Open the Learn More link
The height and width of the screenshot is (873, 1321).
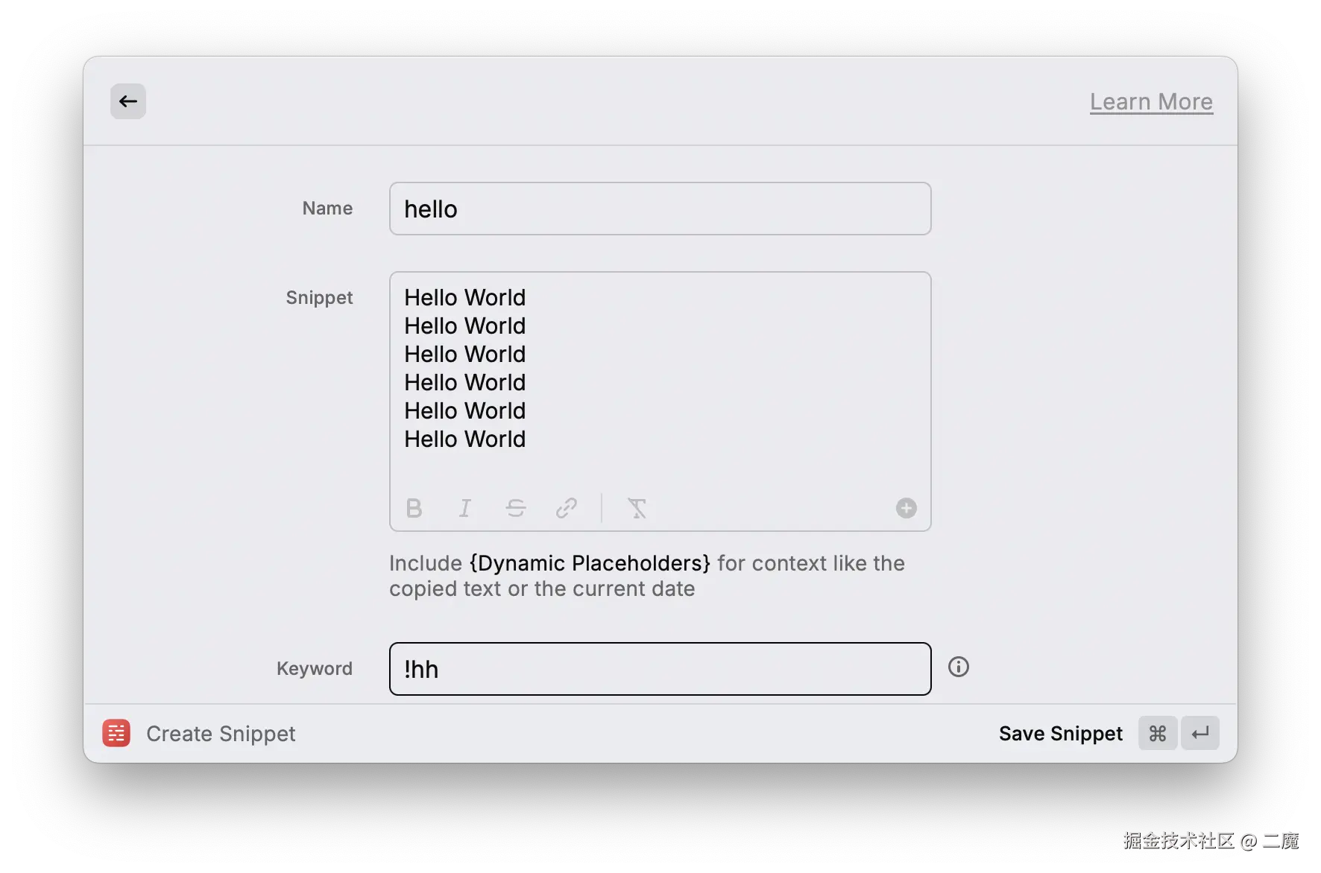pos(1150,101)
